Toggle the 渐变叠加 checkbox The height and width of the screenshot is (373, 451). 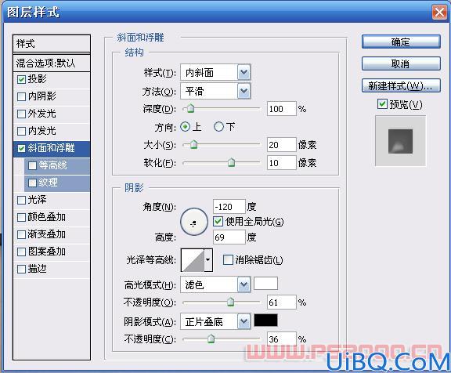22,235
